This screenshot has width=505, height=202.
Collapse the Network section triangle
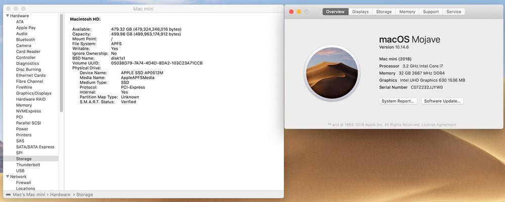tap(8, 177)
